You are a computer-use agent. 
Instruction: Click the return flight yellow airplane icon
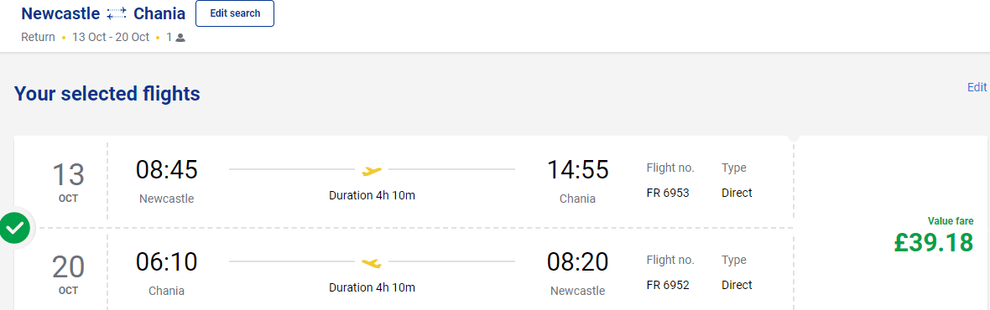pos(372,262)
